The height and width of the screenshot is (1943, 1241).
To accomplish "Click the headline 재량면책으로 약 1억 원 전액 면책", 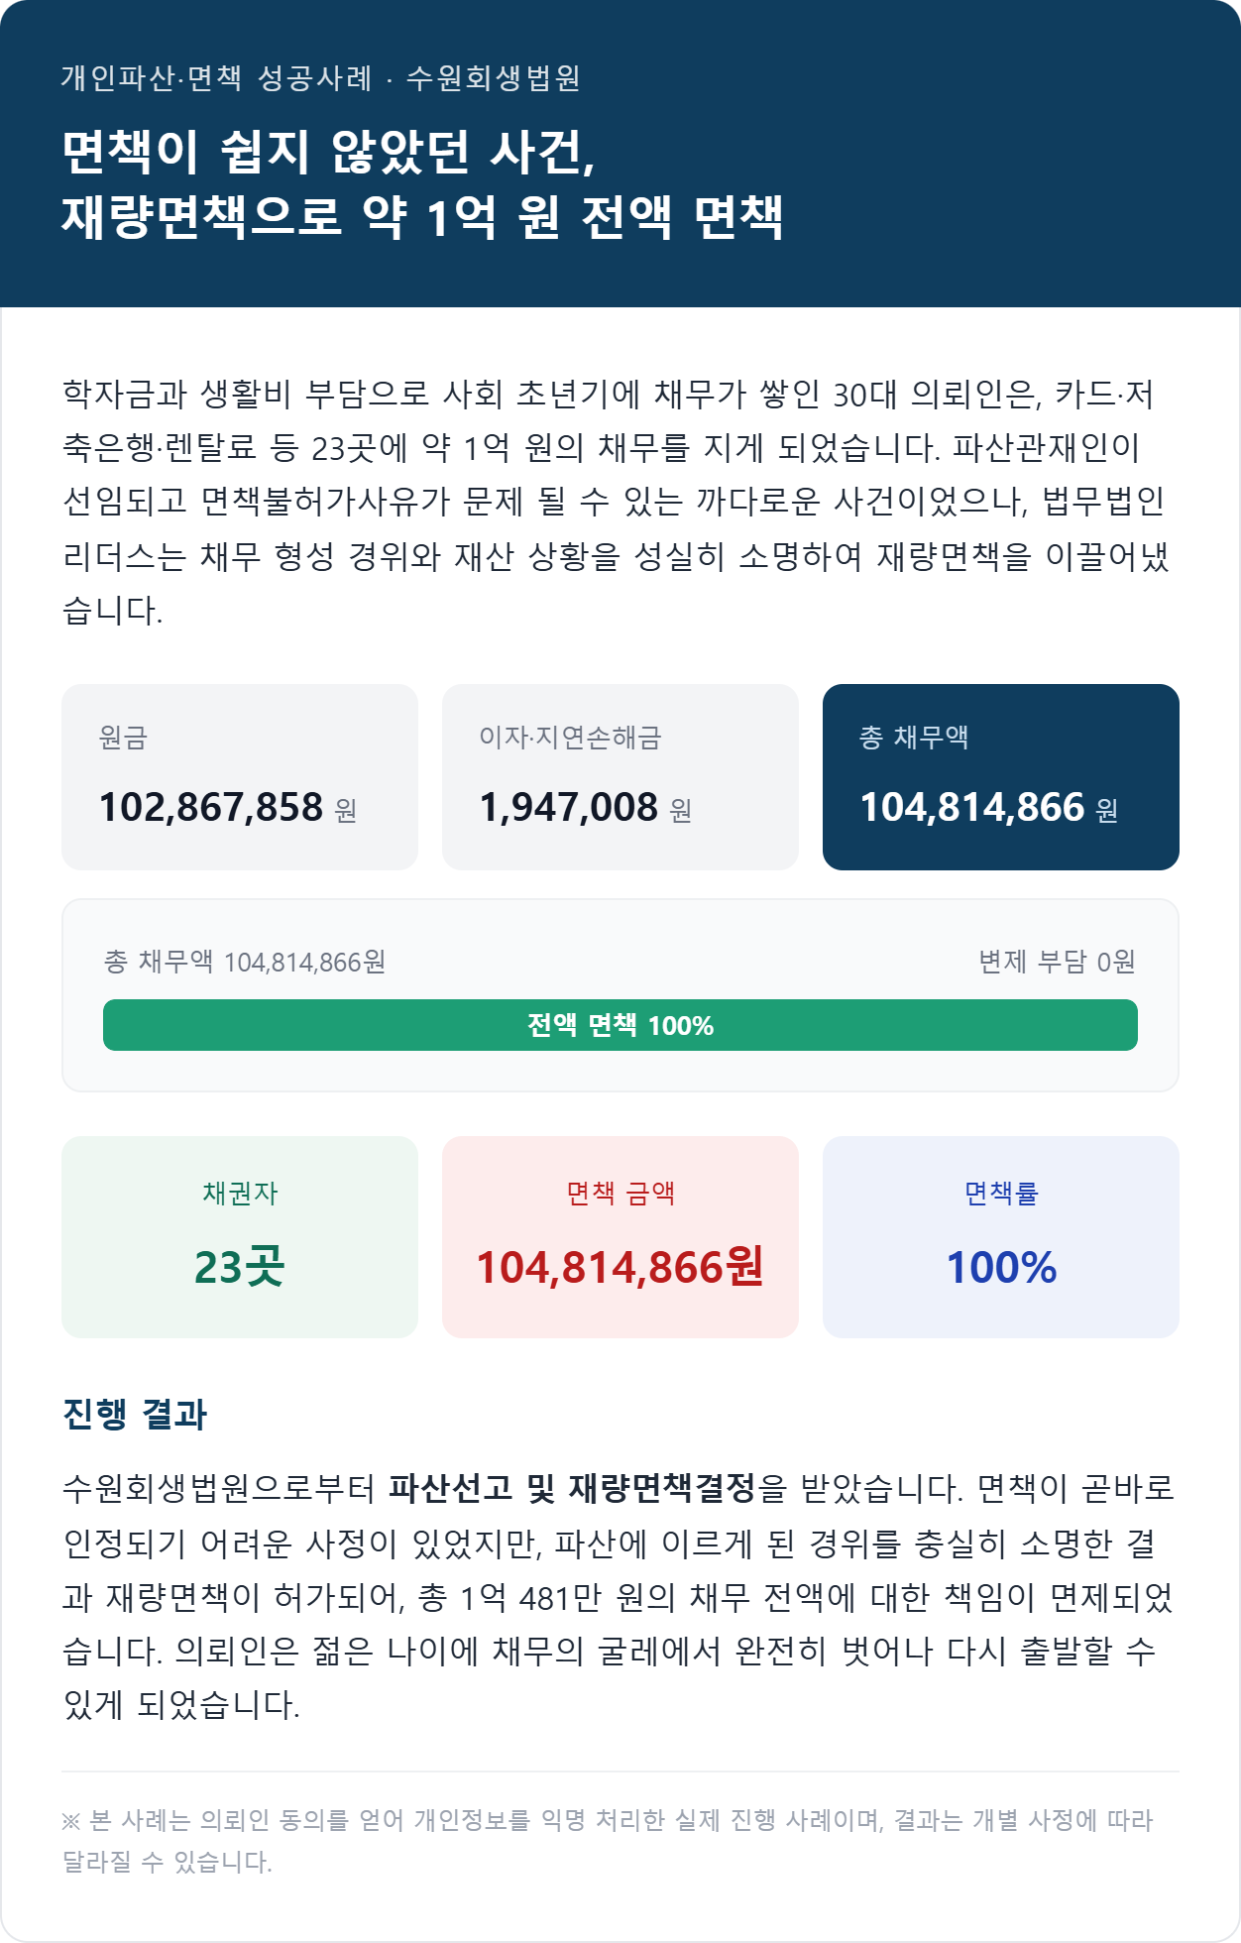I will click(x=423, y=217).
